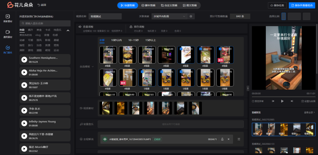Switch to 自定义剪辑 mode

pyautogui.click(x=169, y=6)
